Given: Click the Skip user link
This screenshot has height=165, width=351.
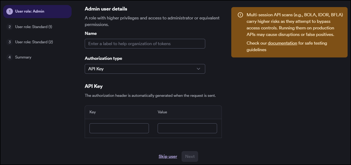Looking at the screenshot, I should [x=168, y=156].
